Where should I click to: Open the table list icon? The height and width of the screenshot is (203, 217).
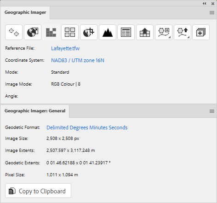[126, 32]
